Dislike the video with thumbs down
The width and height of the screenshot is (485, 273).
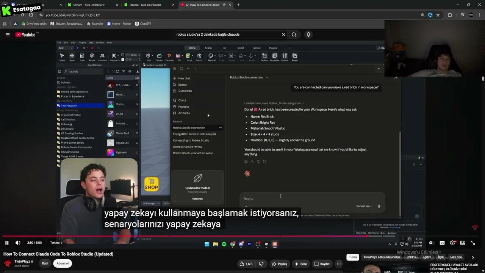click(x=261, y=264)
